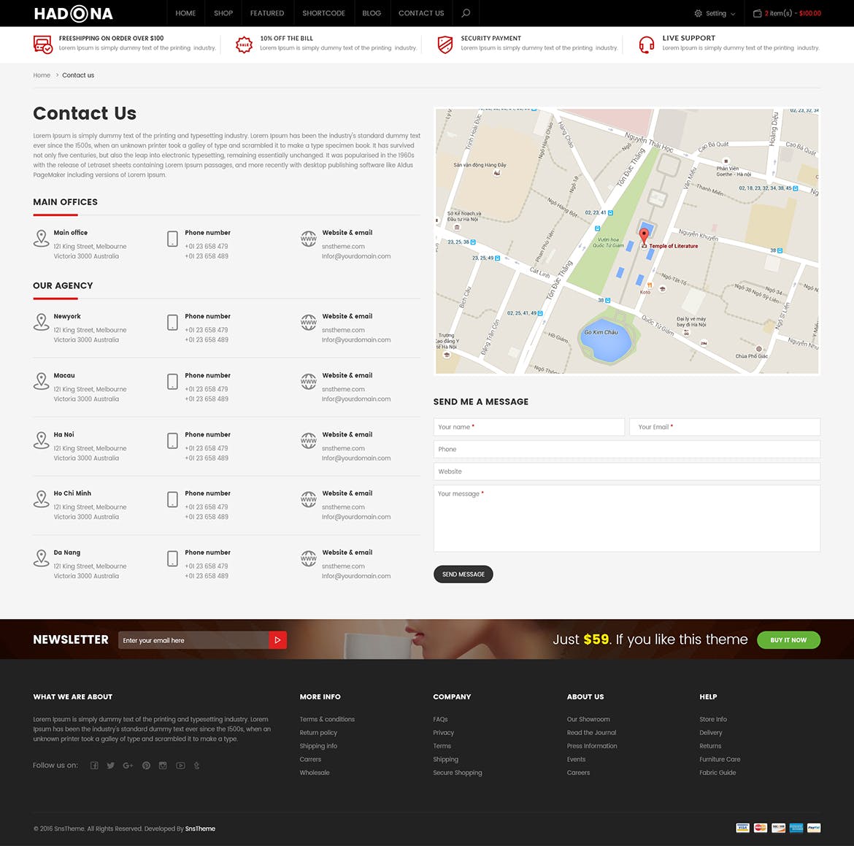Open the Twitter social link
Viewport: 854px width, 846px height.
[111, 766]
